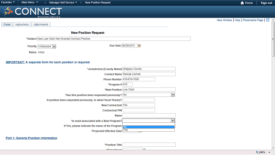
Task: Click the Due Date input field
Action: pos(129,46)
